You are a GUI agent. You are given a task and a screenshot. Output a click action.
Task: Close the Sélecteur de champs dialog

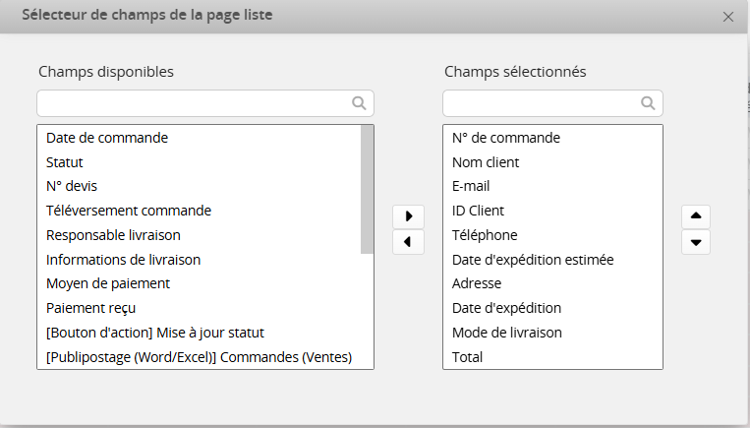728,17
